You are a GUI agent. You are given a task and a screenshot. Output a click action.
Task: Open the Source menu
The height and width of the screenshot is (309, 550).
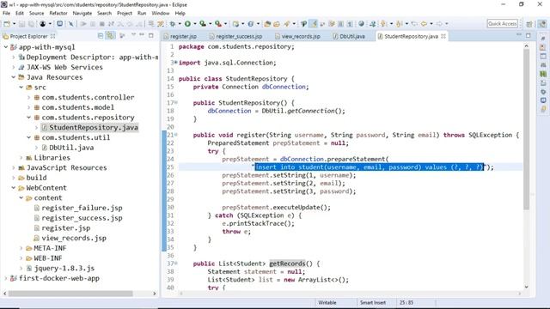(x=36, y=13)
